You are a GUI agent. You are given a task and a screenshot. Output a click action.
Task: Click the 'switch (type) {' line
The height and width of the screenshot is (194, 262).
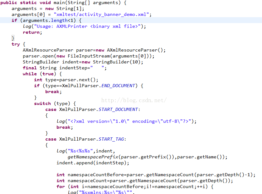[55, 104]
